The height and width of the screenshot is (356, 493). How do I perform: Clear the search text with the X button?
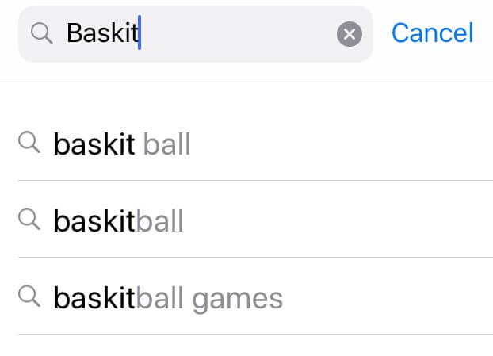350,33
